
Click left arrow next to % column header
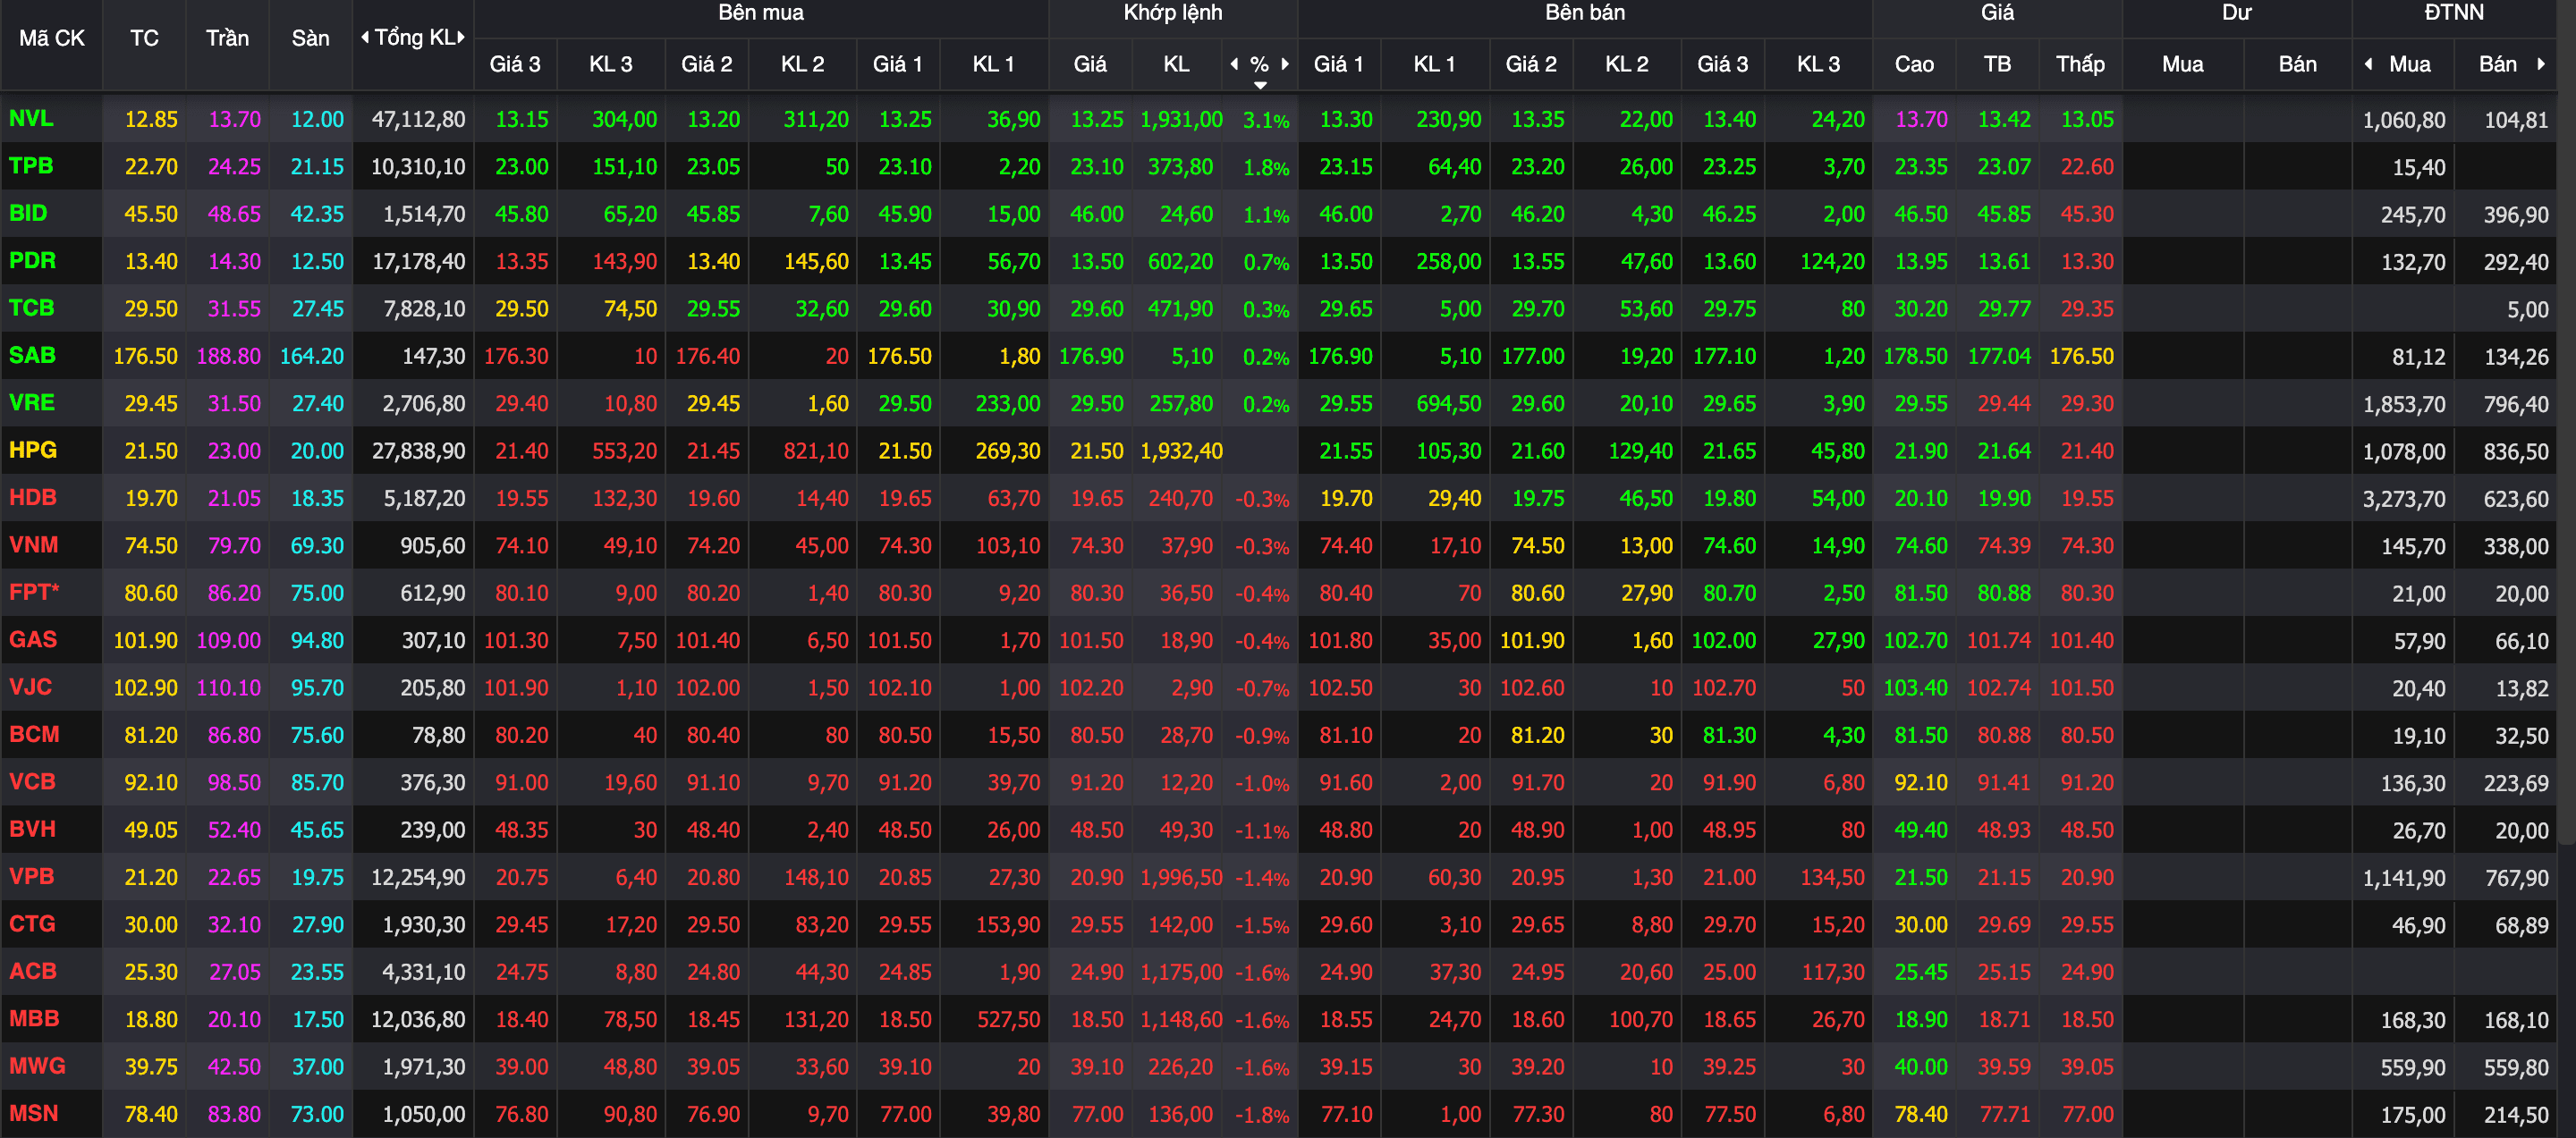[1234, 64]
